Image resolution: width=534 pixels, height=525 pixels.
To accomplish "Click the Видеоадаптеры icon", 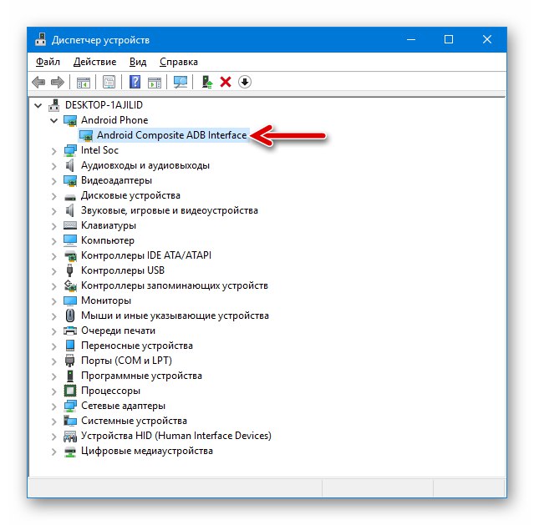I will click(70, 180).
